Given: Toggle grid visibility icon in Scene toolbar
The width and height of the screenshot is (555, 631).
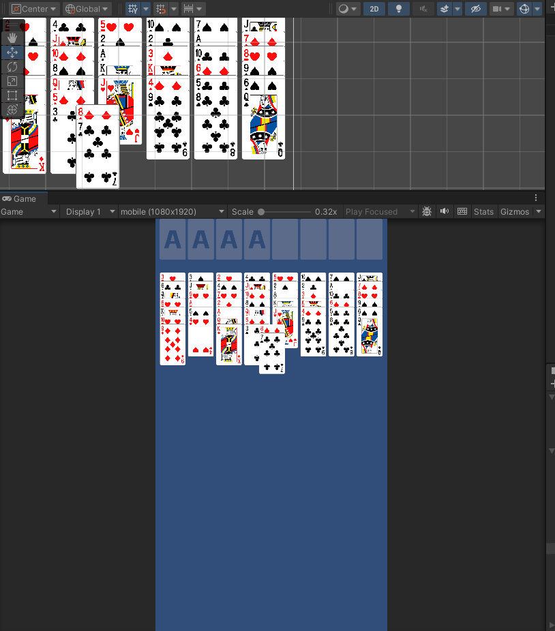Looking at the screenshot, I should point(134,9).
